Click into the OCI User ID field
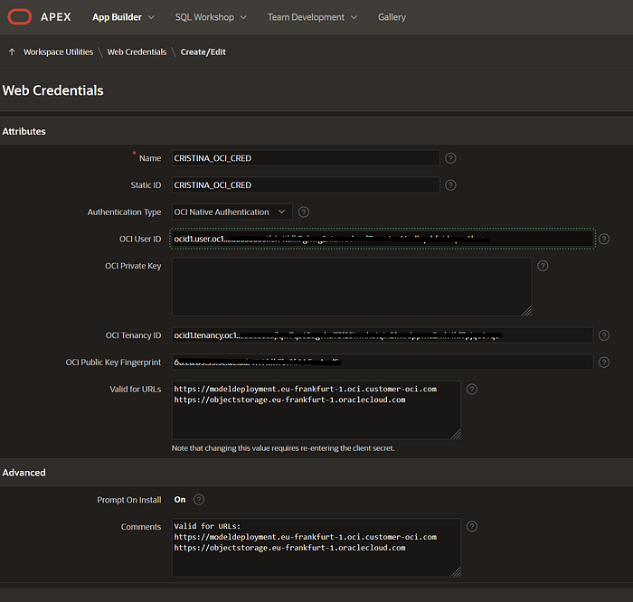Image resolution: width=633 pixels, height=602 pixels. click(383, 239)
